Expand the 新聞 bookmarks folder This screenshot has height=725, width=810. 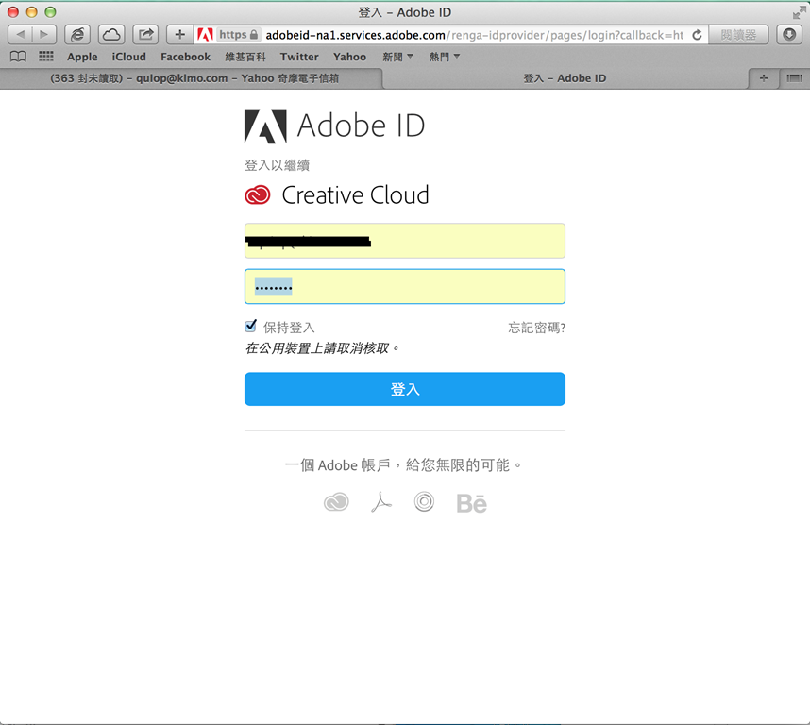coord(397,57)
